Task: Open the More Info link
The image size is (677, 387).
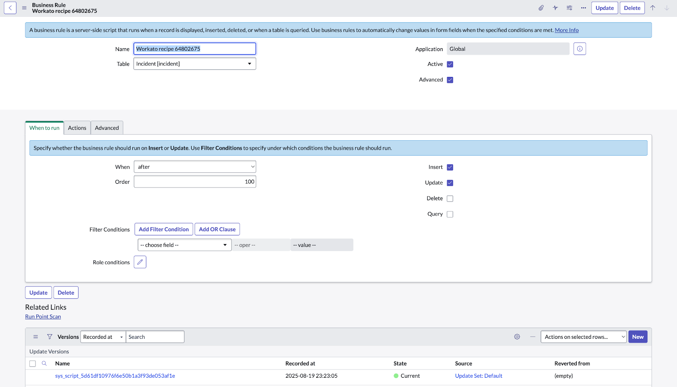Action: pos(567,30)
